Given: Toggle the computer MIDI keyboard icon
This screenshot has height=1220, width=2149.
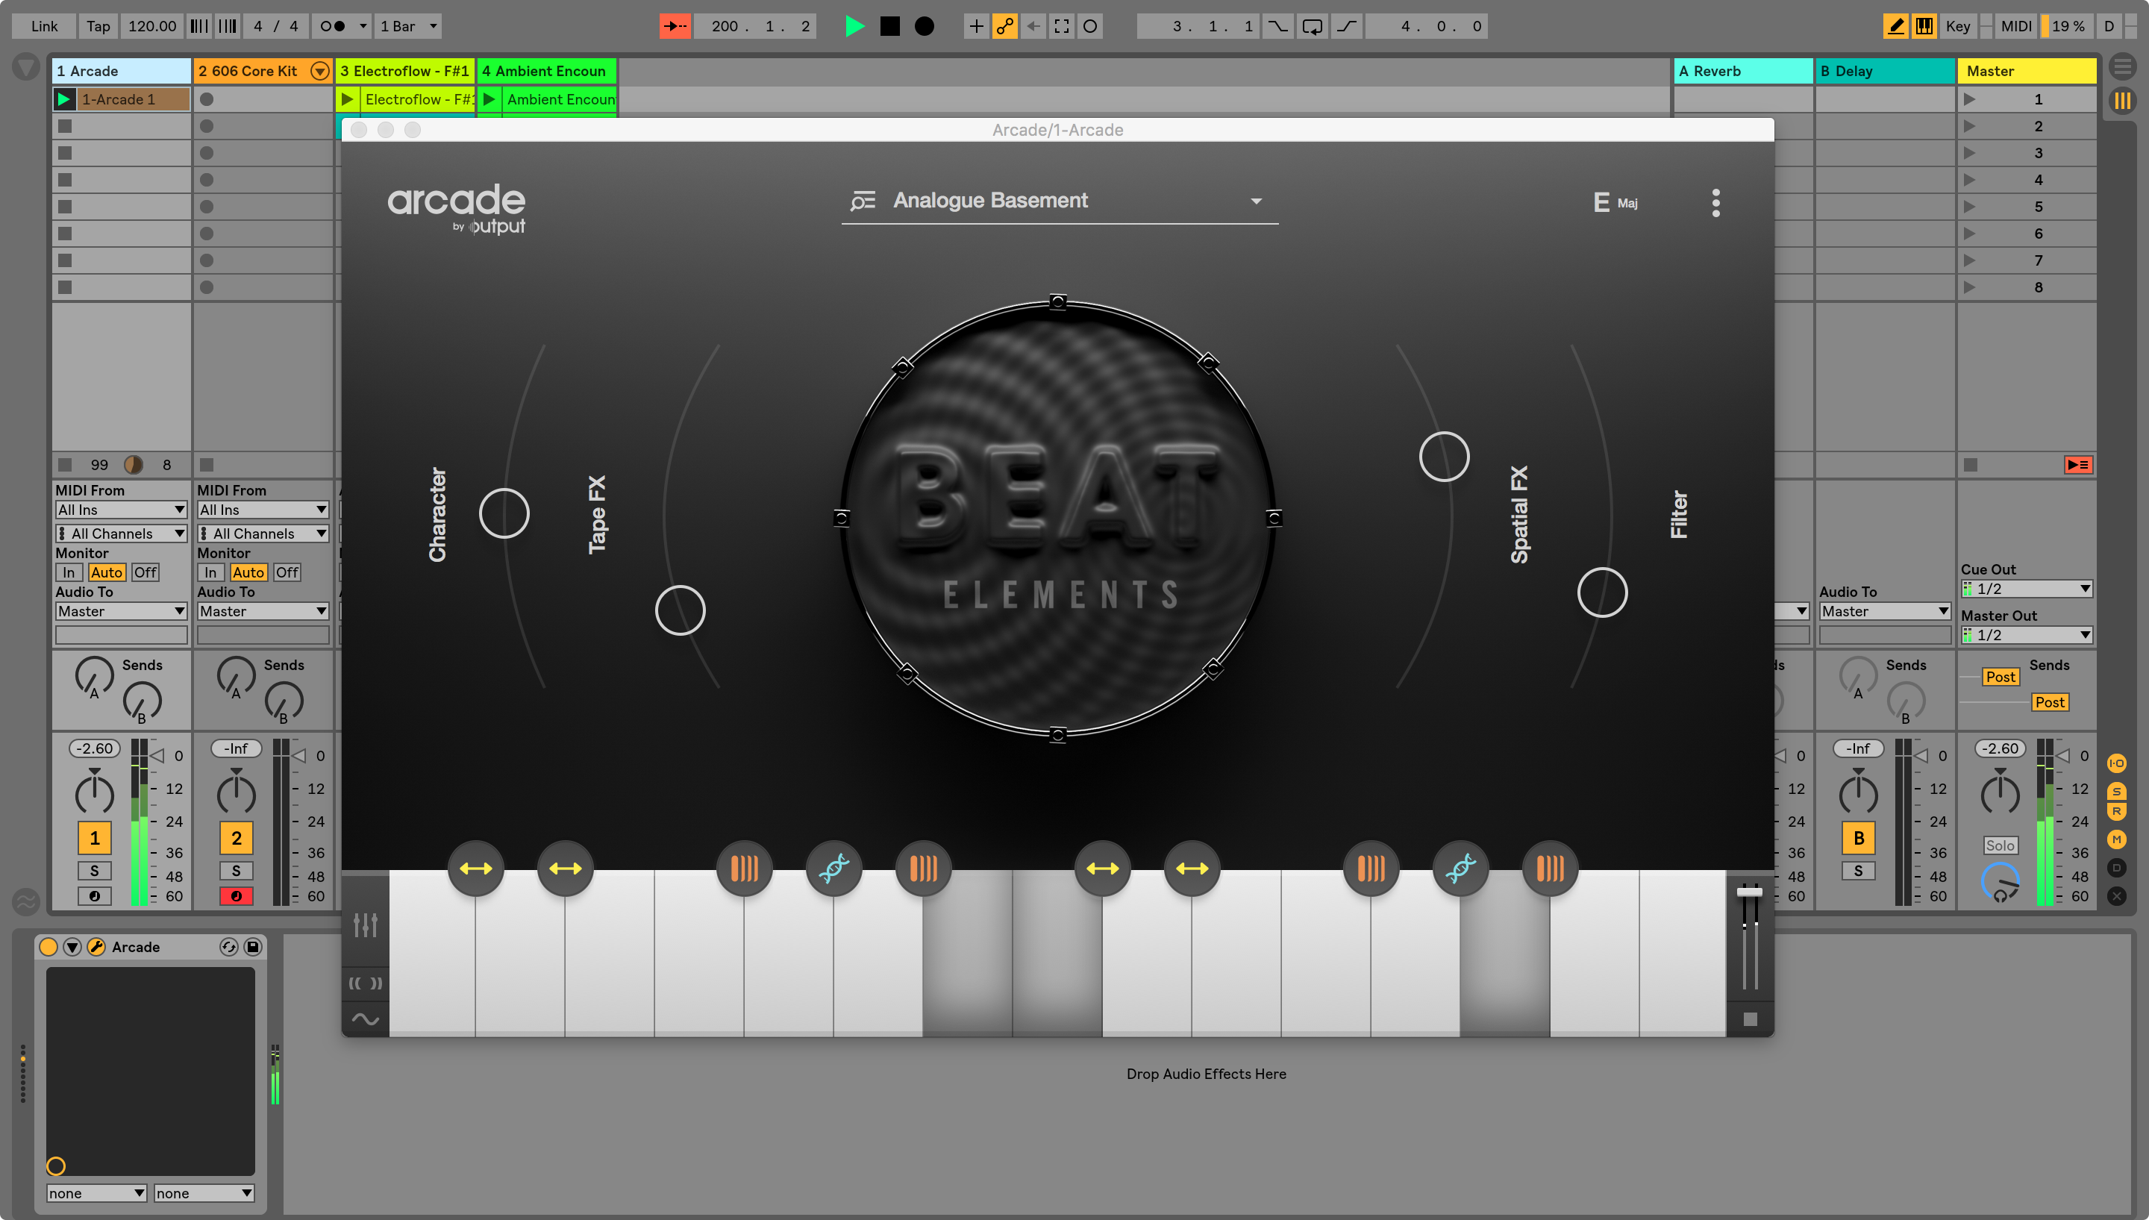Looking at the screenshot, I should coord(1923,26).
